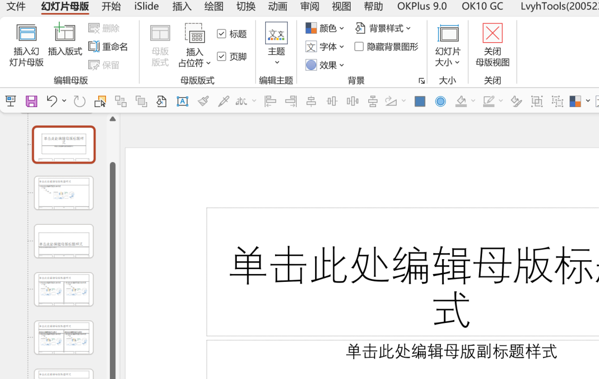Screen dimensions: 599x379
Task: Uncheck the 页脚 (Footer) checkbox
Action: pyautogui.click(x=221, y=56)
